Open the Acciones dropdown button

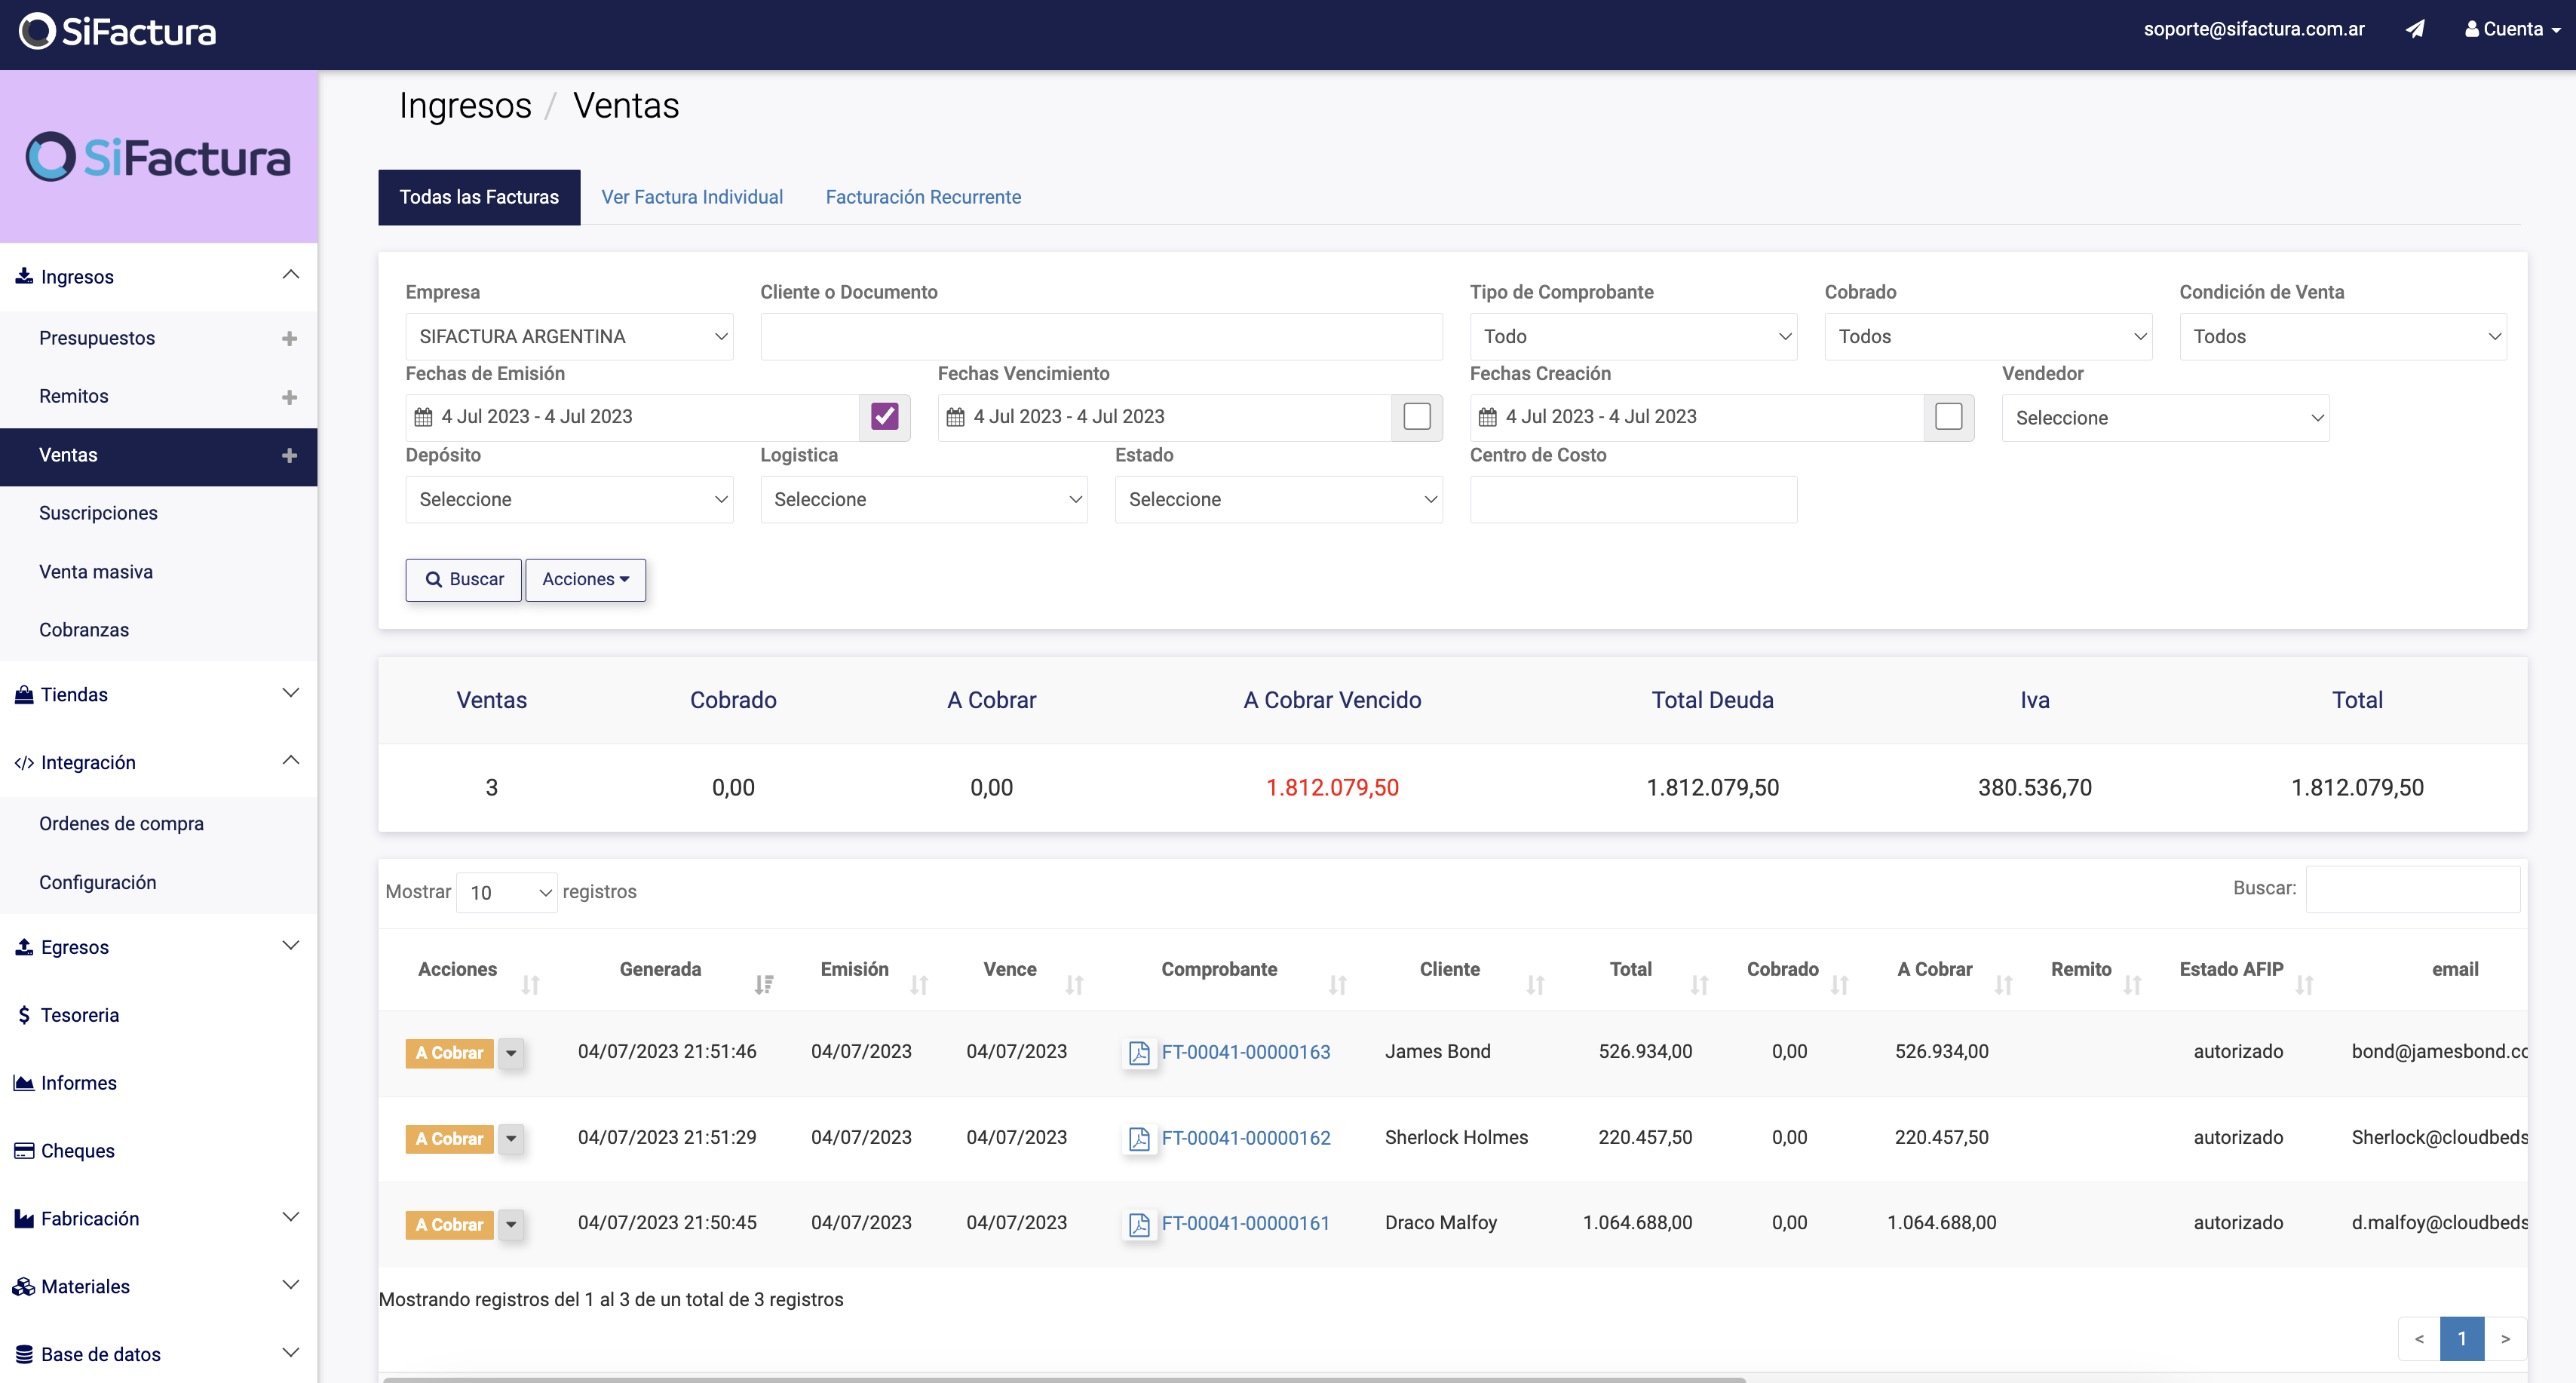585,580
